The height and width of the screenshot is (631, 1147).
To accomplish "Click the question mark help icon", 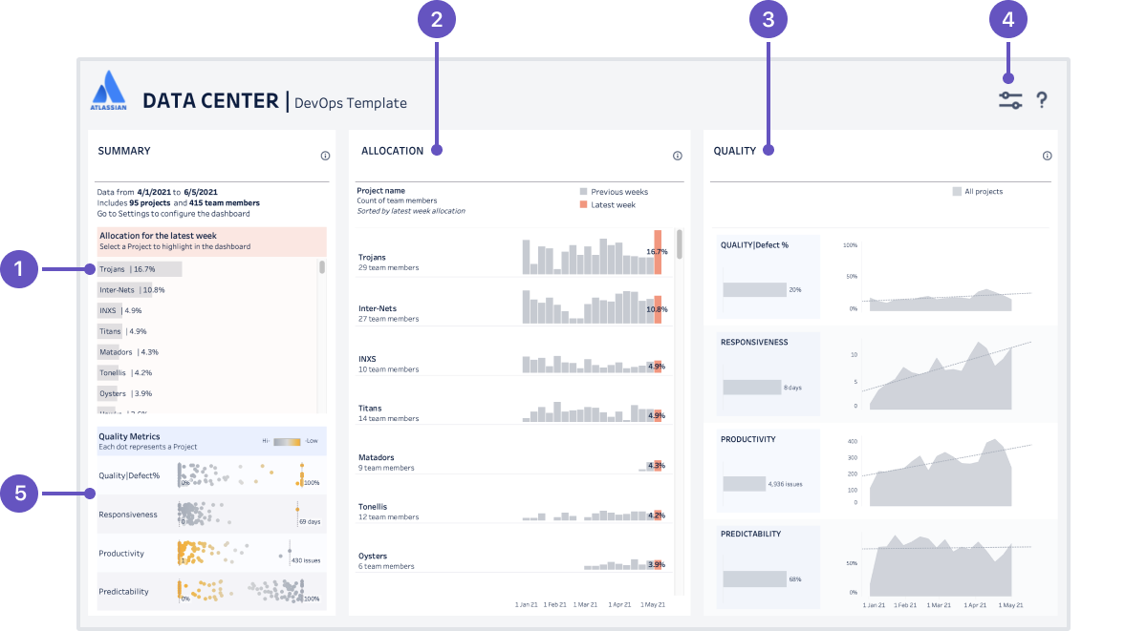I will pos(1042,99).
